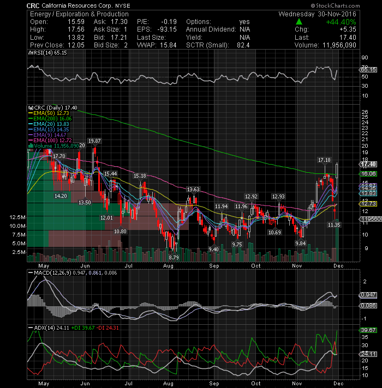Click the copyright symbol in the top-right corner
The image size is (382, 388).
point(313,5)
